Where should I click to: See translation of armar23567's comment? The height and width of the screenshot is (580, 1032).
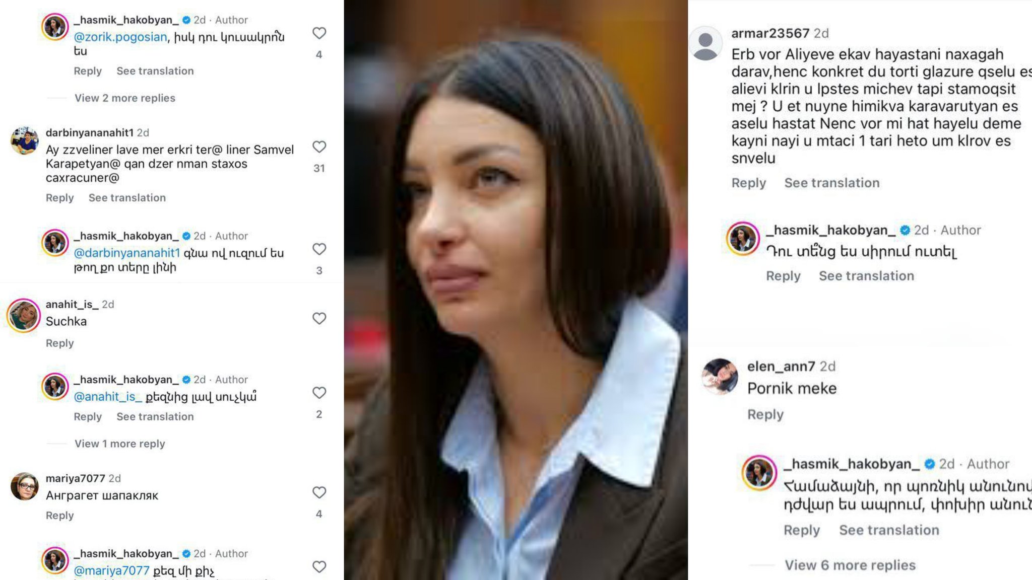click(832, 183)
